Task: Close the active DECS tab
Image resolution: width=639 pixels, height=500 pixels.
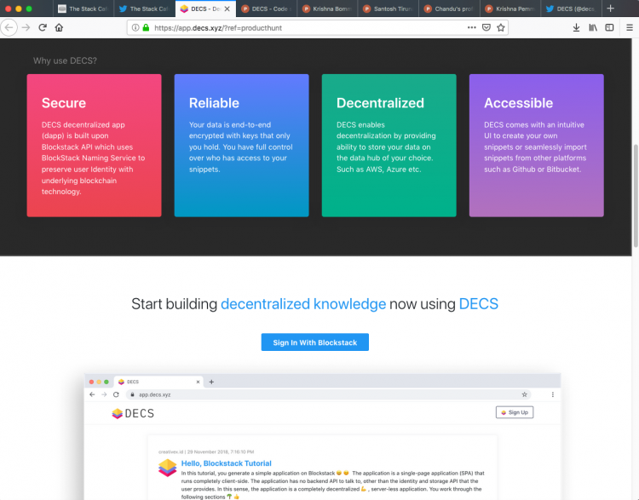Action: click(x=227, y=9)
